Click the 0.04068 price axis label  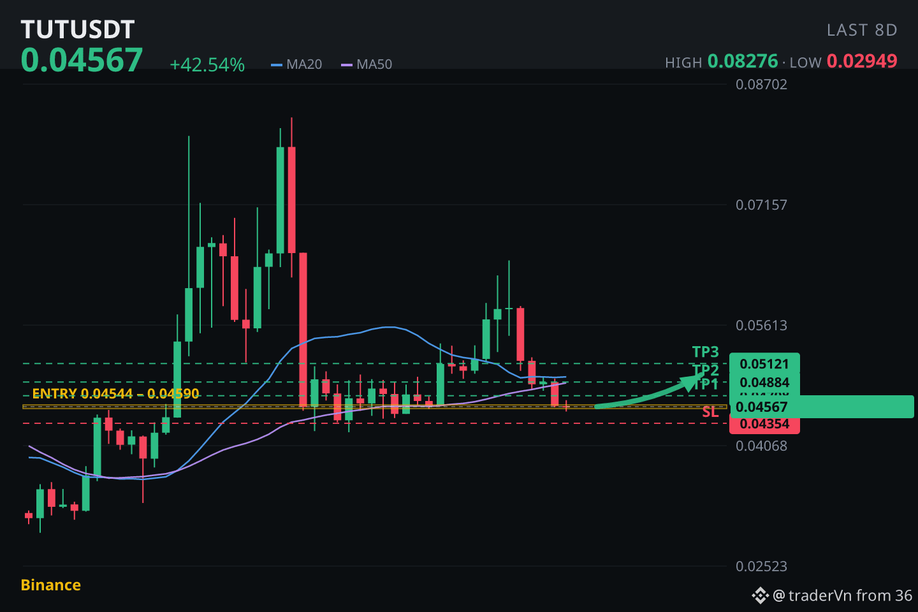pos(761,446)
